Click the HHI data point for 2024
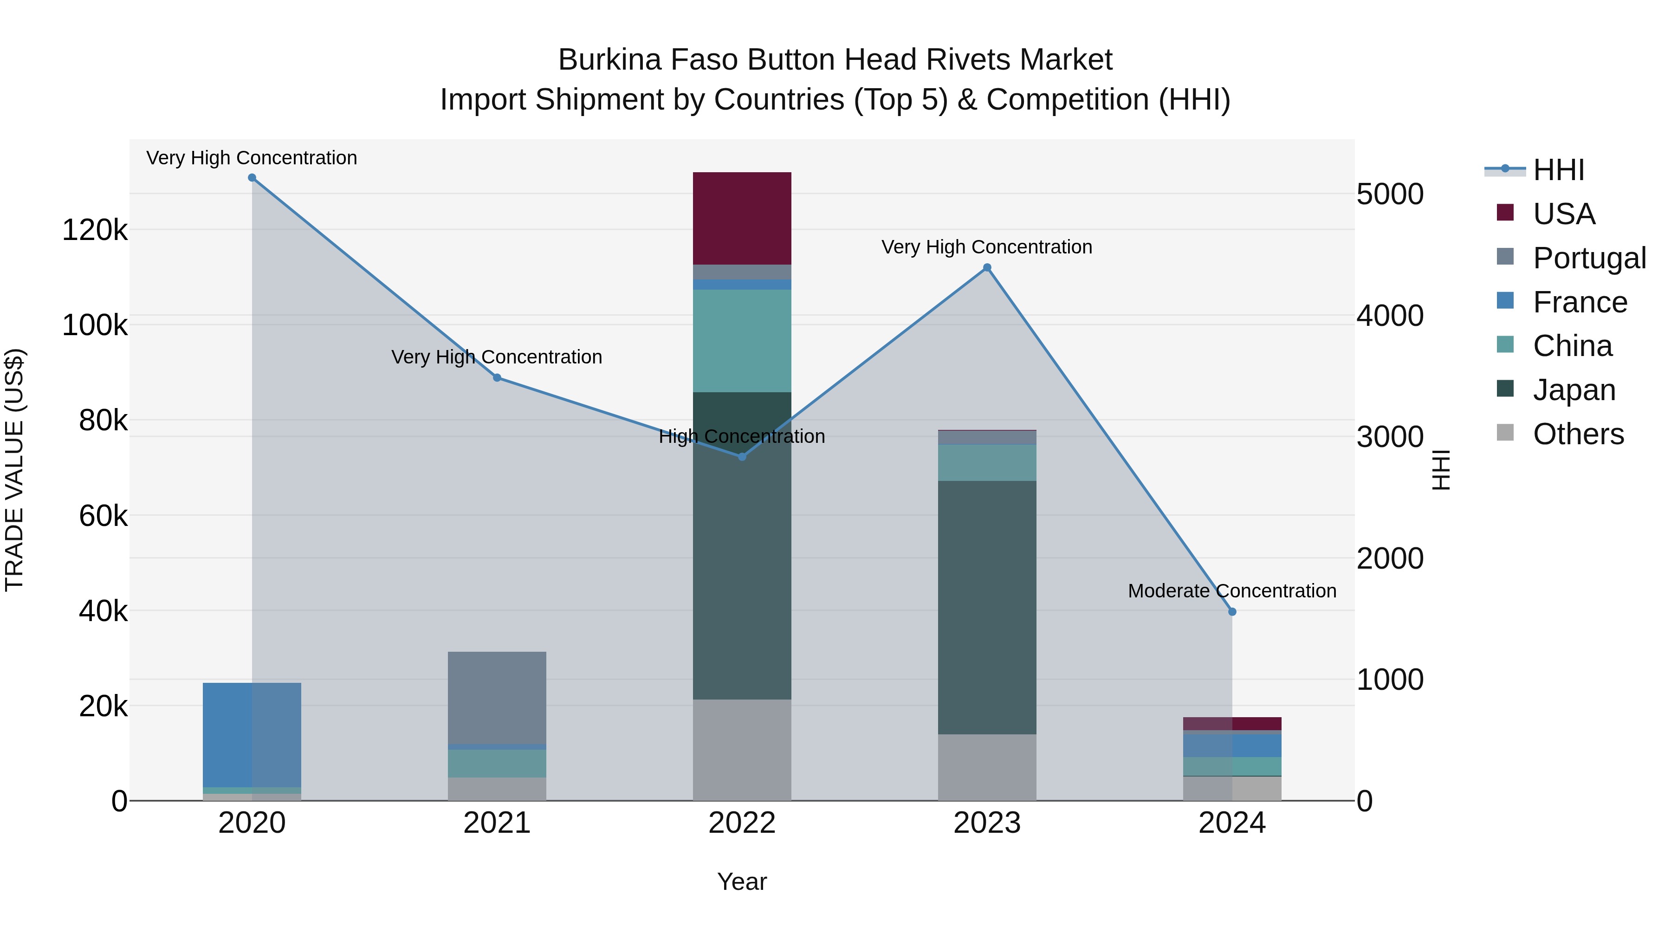The width and height of the screenshot is (1671, 940). tap(1232, 612)
